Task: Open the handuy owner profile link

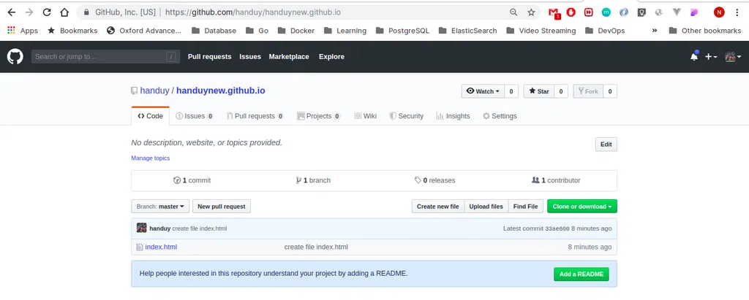Action: (x=155, y=91)
